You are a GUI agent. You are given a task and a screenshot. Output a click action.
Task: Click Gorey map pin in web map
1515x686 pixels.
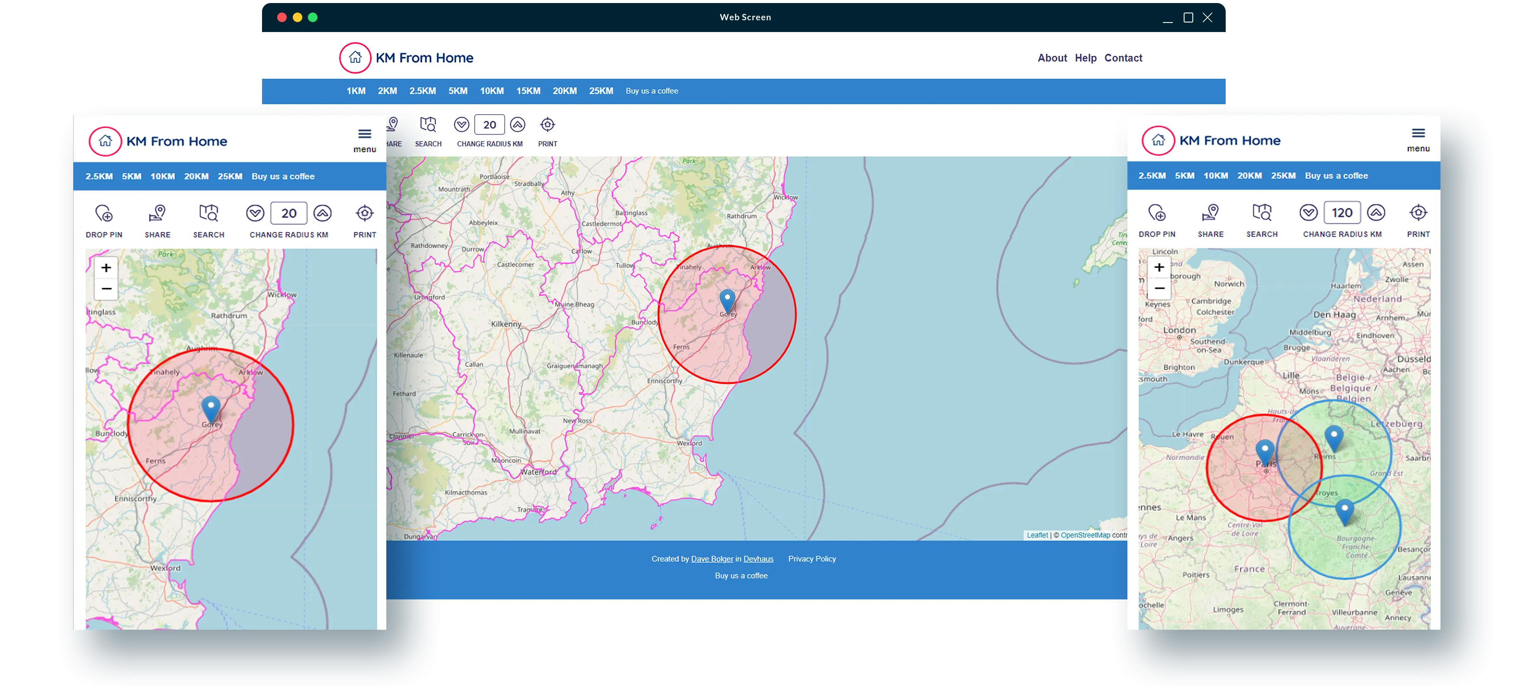[x=728, y=300]
